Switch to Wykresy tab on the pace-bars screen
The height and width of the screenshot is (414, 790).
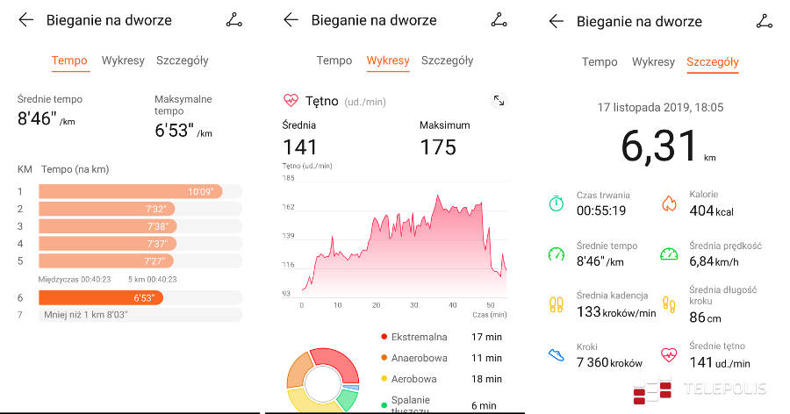(123, 61)
